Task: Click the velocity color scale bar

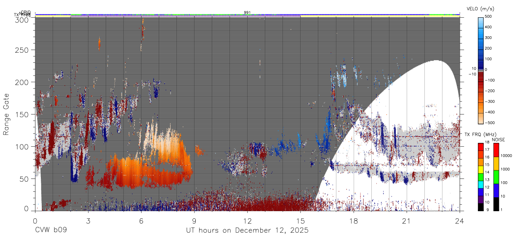Action: (480, 70)
